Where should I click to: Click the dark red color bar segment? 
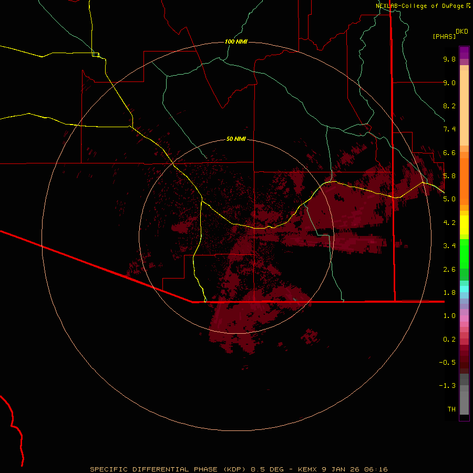click(464, 359)
